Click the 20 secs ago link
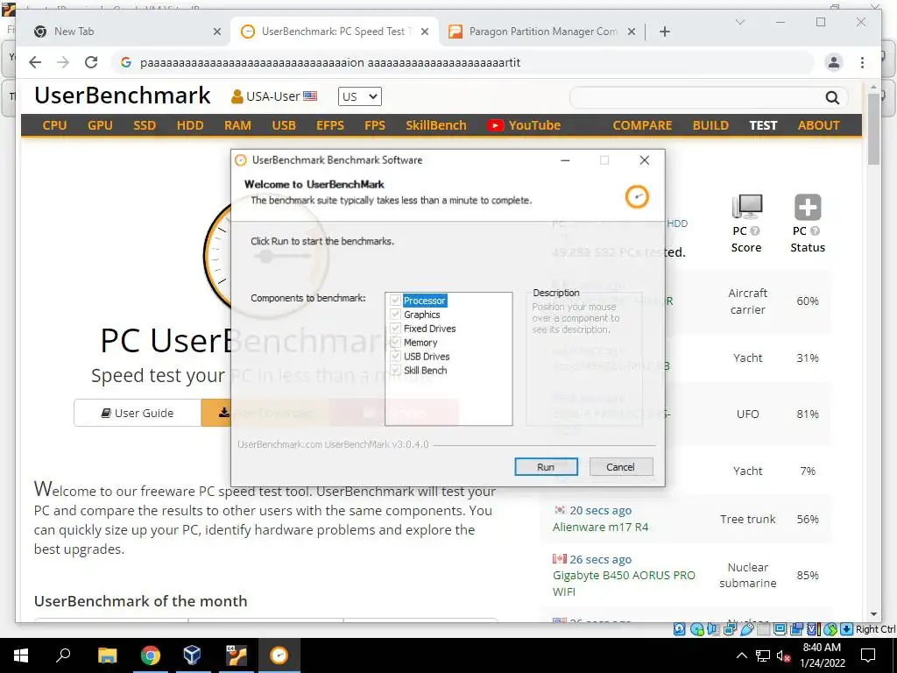 click(601, 510)
